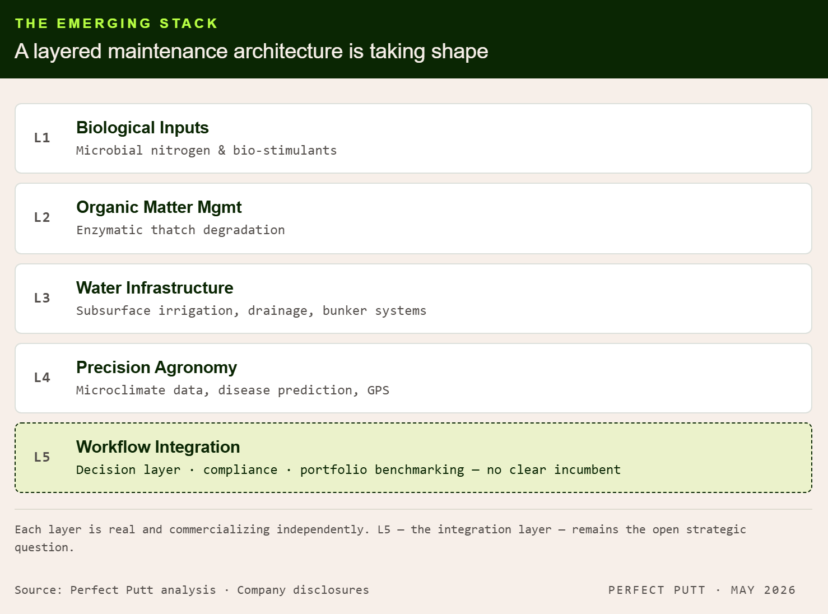Click the 'no clear incumbent' description line
Viewport: 828px width, 614px height.
pyautogui.click(x=348, y=470)
